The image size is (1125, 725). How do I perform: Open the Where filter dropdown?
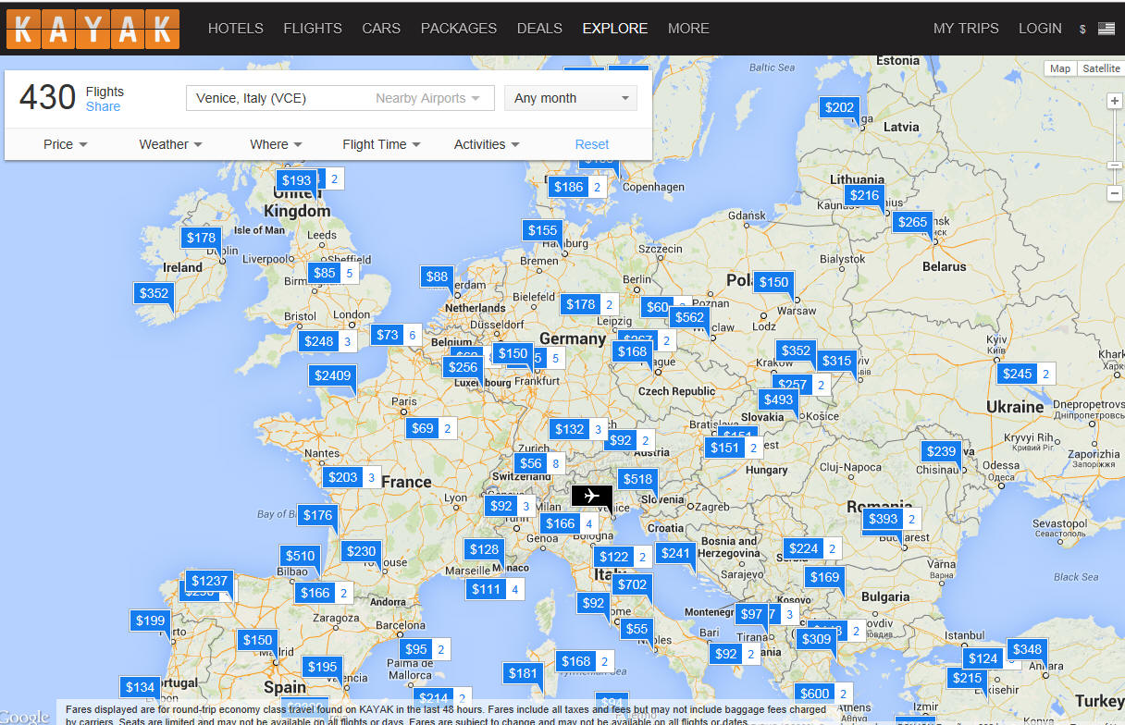(x=276, y=144)
